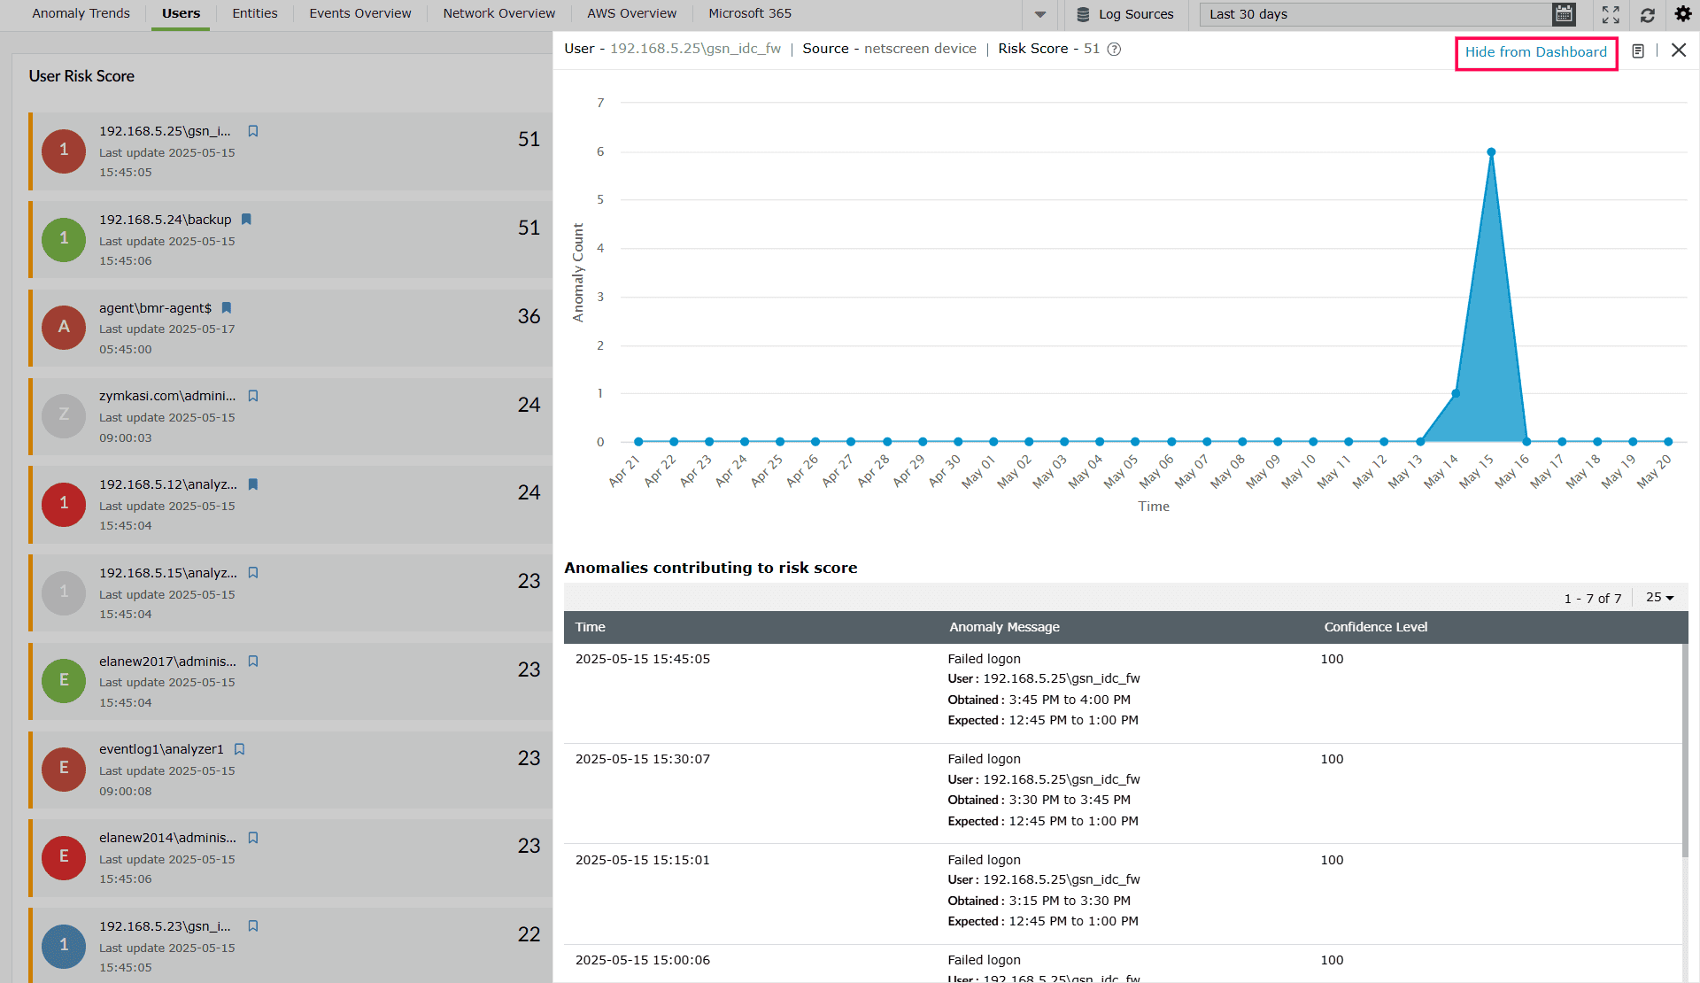Switch to Entities tab

click(255, 13)
